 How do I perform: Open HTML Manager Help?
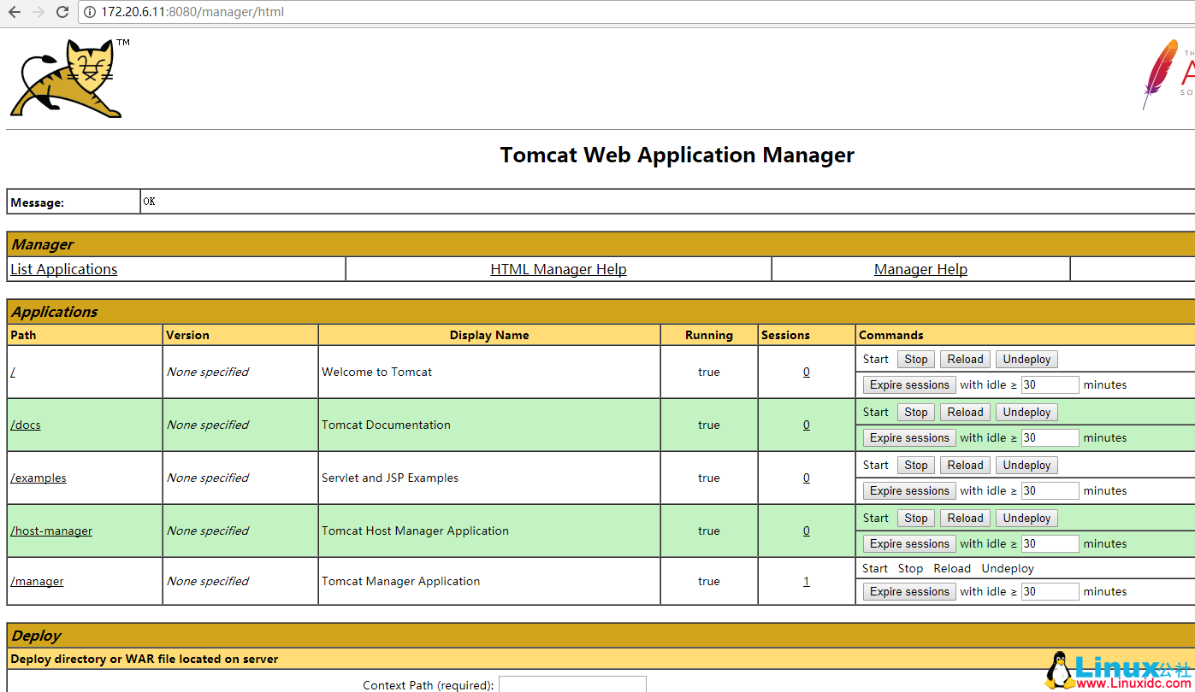click(x=558, y=269)
